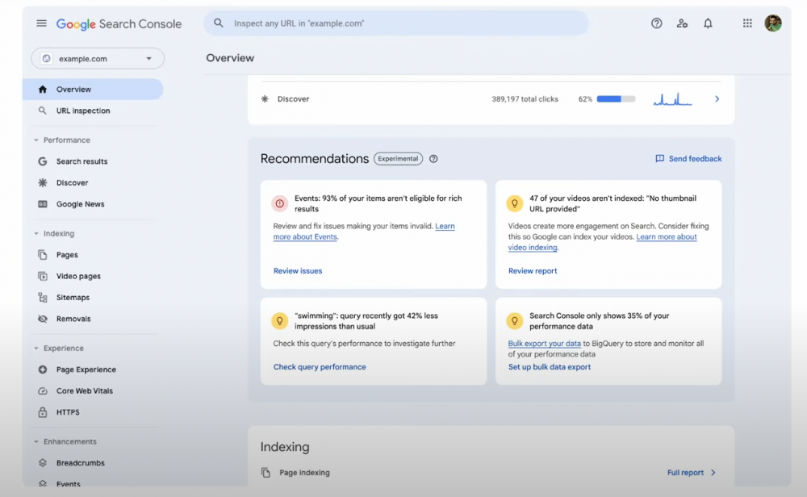Click the lightbulb icon on swimming card
Image resolution: width=807 pixels, height=497 pixels.
[x=279, y=321]
